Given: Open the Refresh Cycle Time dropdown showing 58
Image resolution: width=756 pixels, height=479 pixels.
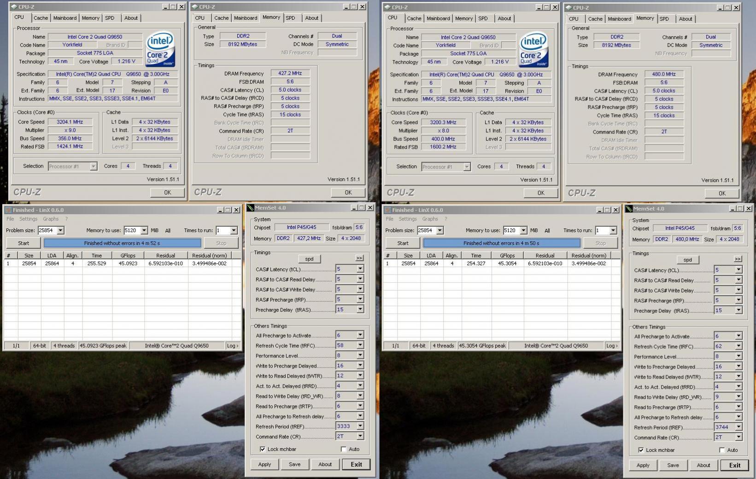Looking at the screenshot, I should coord(360,345).
